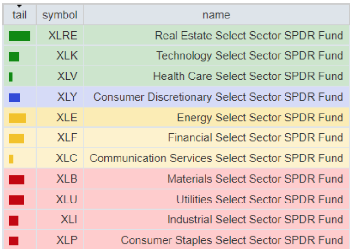Click the sort arrow above tail
Screen dimensions: 352x251
(19, 6)
